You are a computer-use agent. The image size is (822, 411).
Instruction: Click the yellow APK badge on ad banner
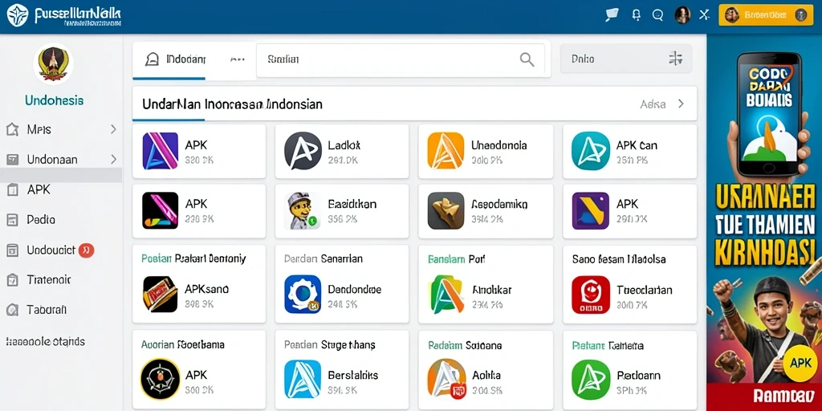pyautogui.click(x=800, y=363)
